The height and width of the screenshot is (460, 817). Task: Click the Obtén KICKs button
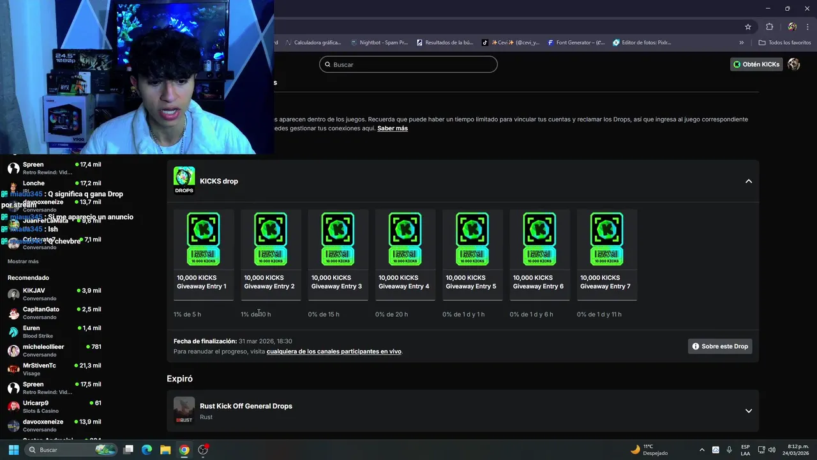756,65
